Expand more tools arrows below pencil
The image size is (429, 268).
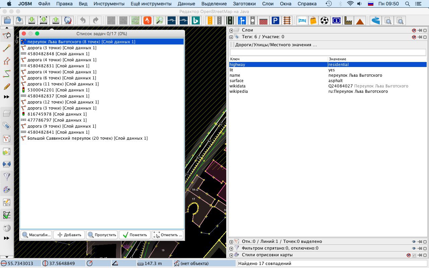click(7, 97)
